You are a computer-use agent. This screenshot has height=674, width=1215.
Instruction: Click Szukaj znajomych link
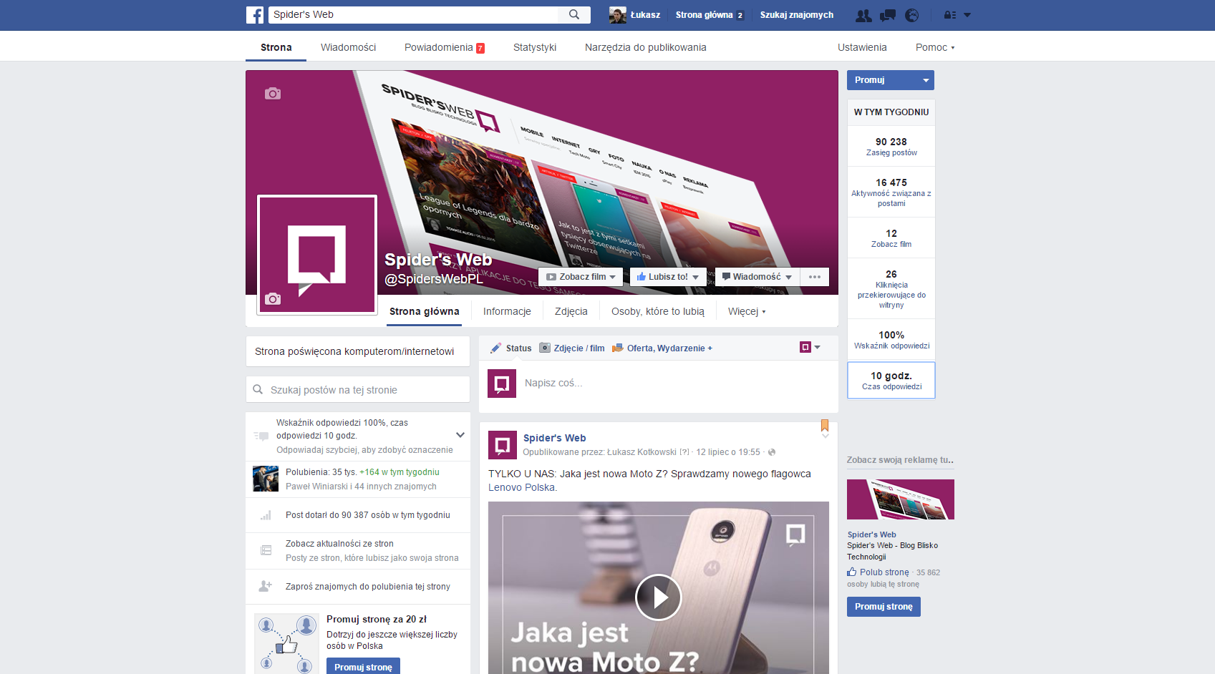pyautogui.click(x=797, y=15)
